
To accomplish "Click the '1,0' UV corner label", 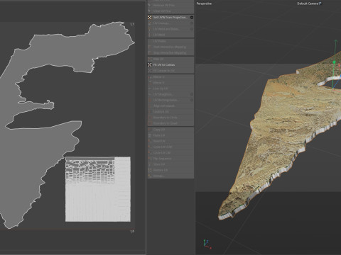I will click(x=132, y=232).
